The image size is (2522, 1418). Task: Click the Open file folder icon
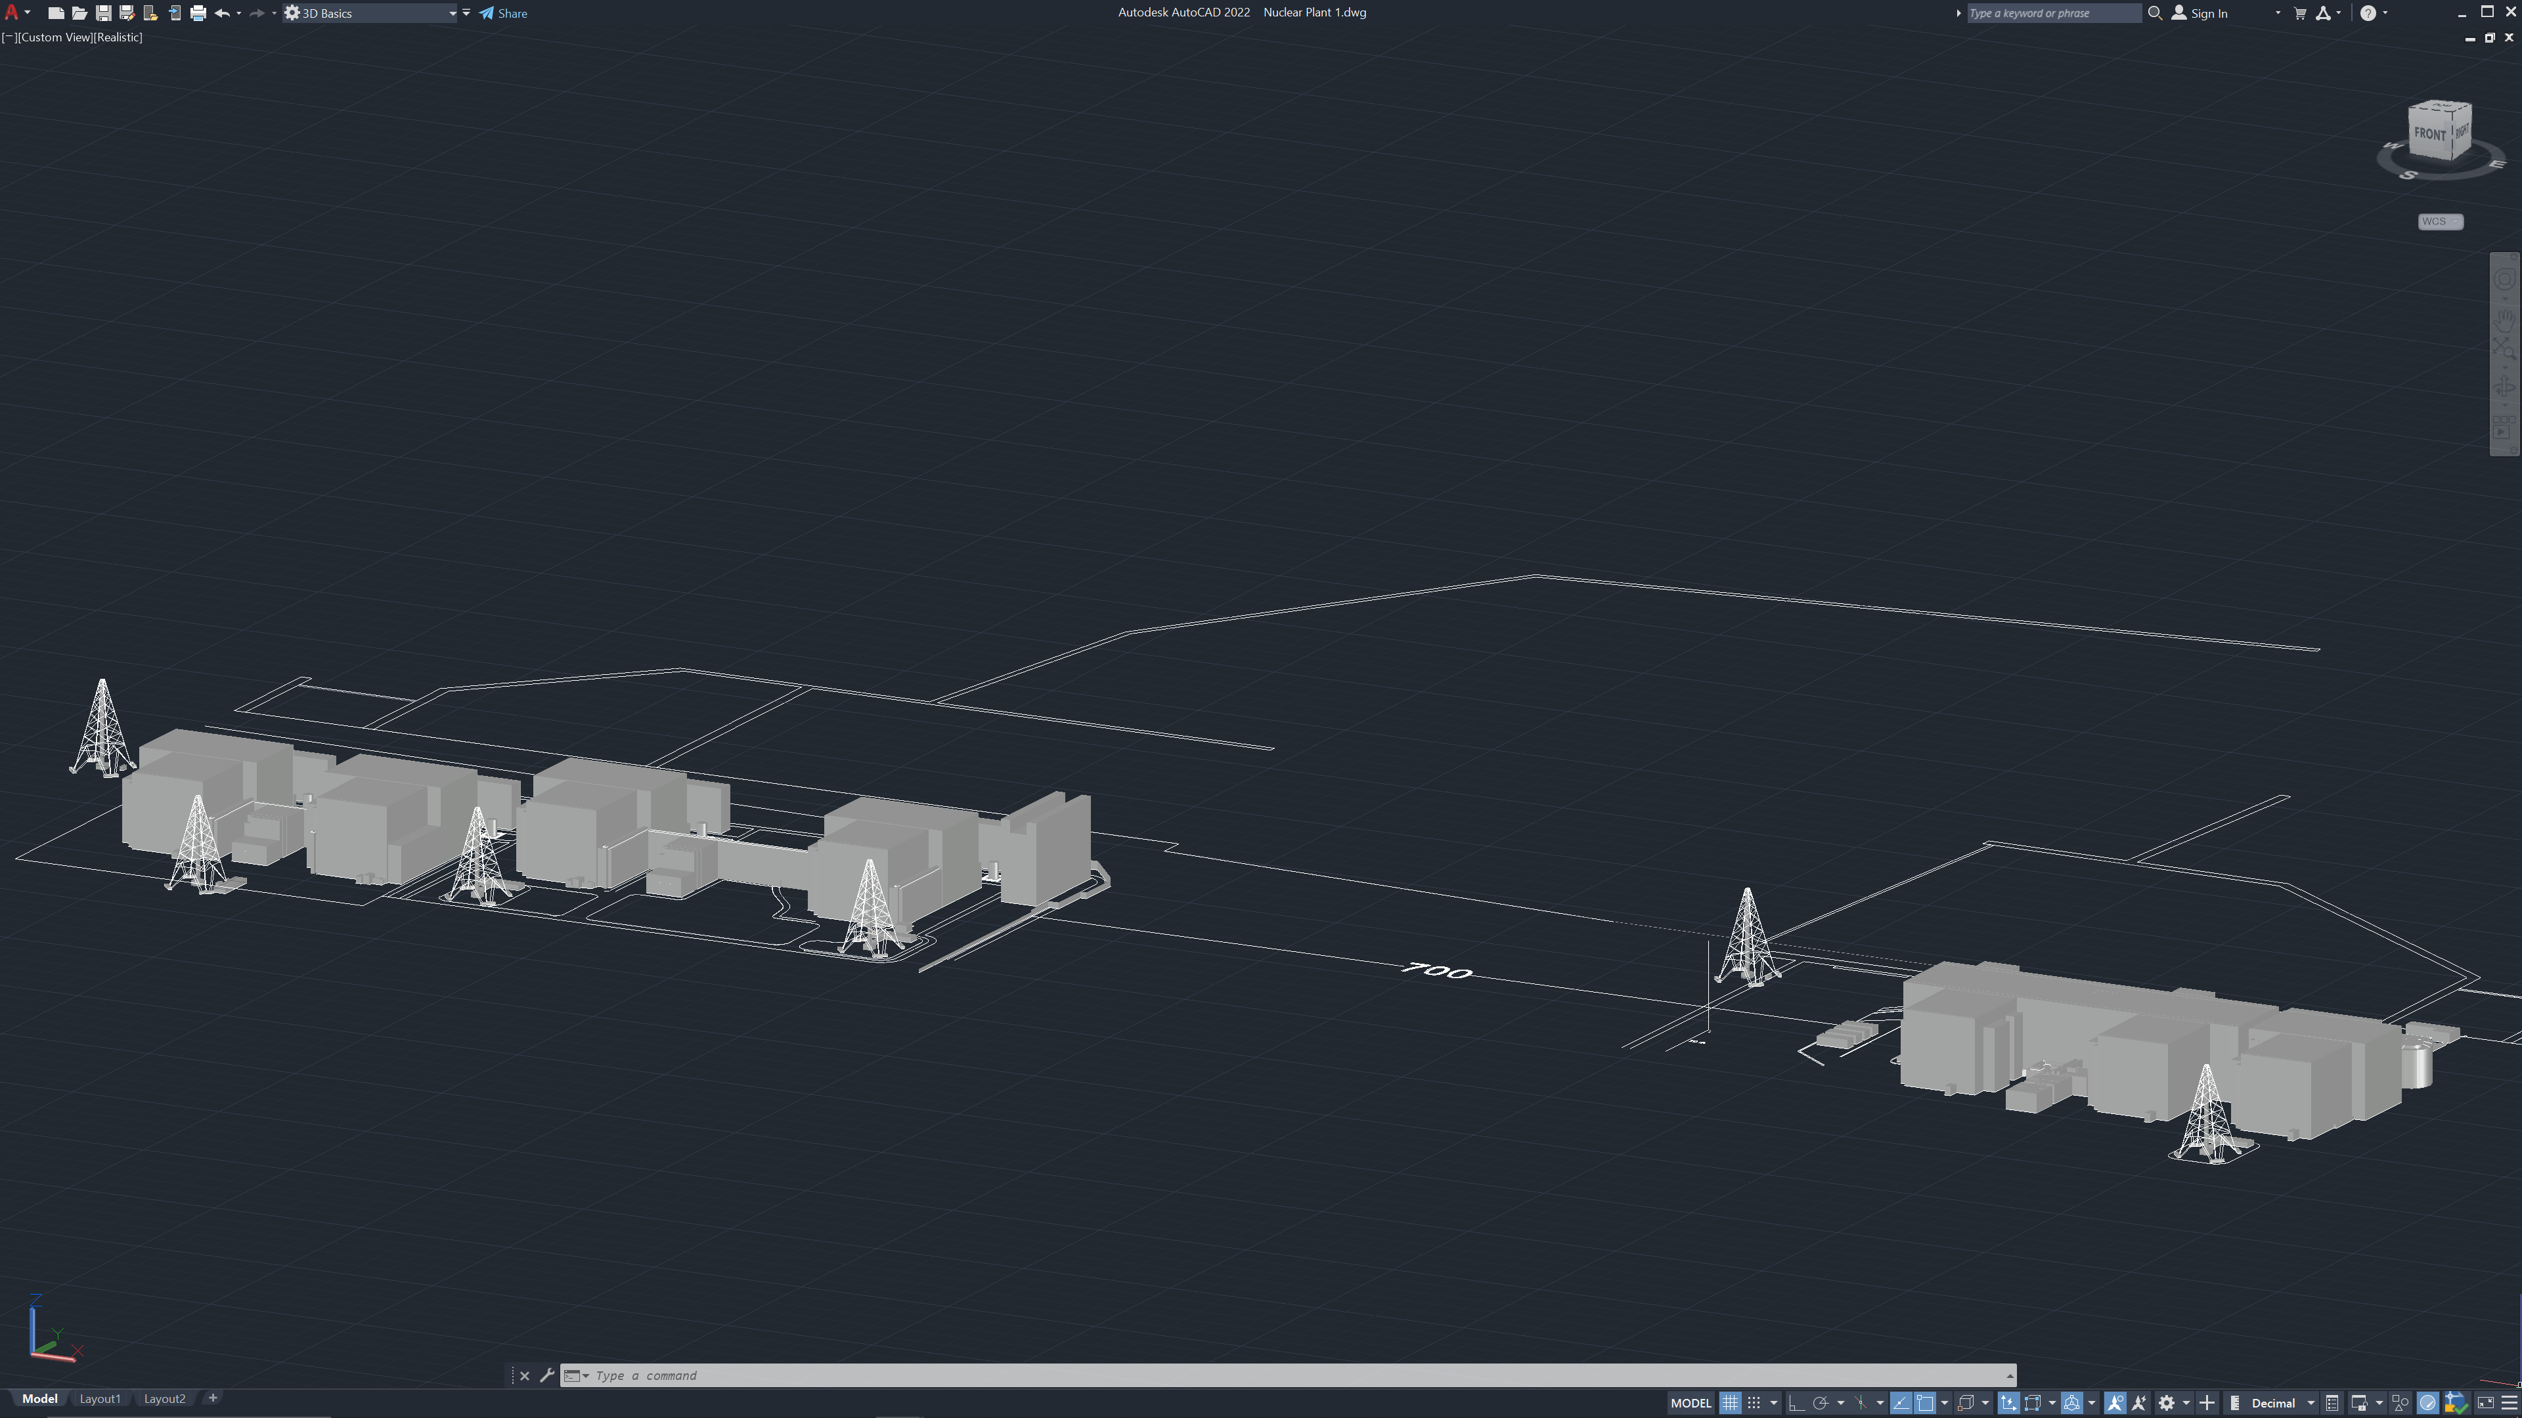[79, 12]
